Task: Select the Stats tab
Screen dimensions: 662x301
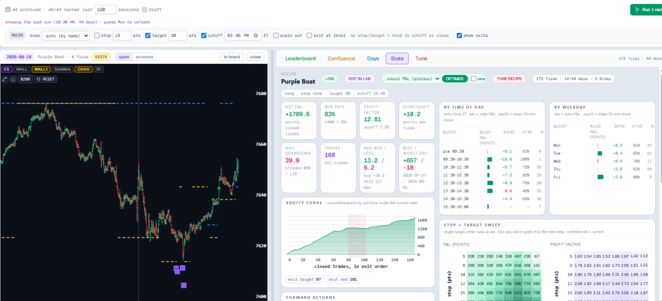Action: (397, 59)
